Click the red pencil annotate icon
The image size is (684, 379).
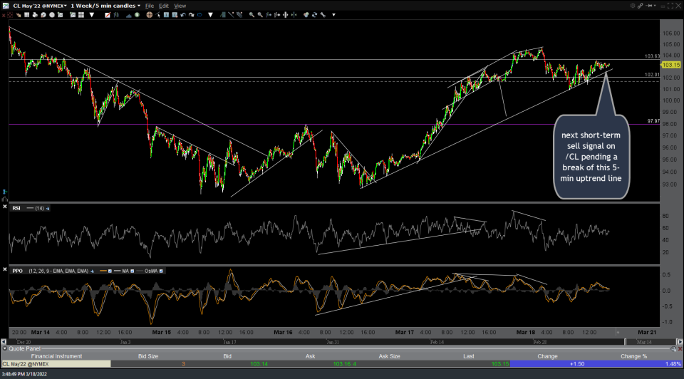click(x=108, y=15)
